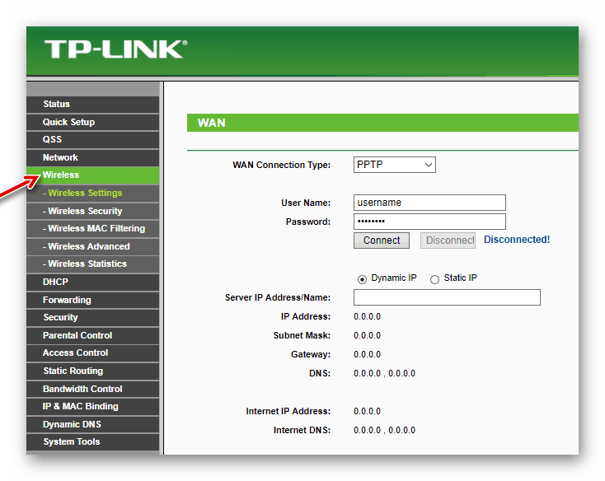605x481 pixels.
Task: Open the Status menu
Action: tap(92, 104)
